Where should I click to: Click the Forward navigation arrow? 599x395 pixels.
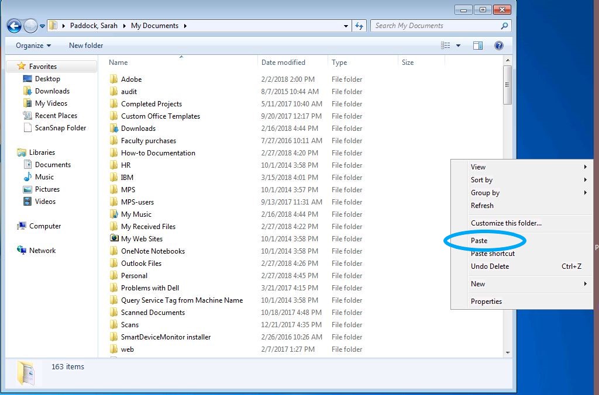30,26
